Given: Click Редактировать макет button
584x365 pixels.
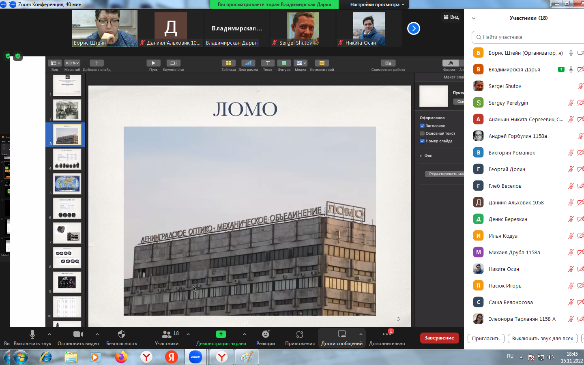Looking at the screenshot, I should click(x=445, y=174).
